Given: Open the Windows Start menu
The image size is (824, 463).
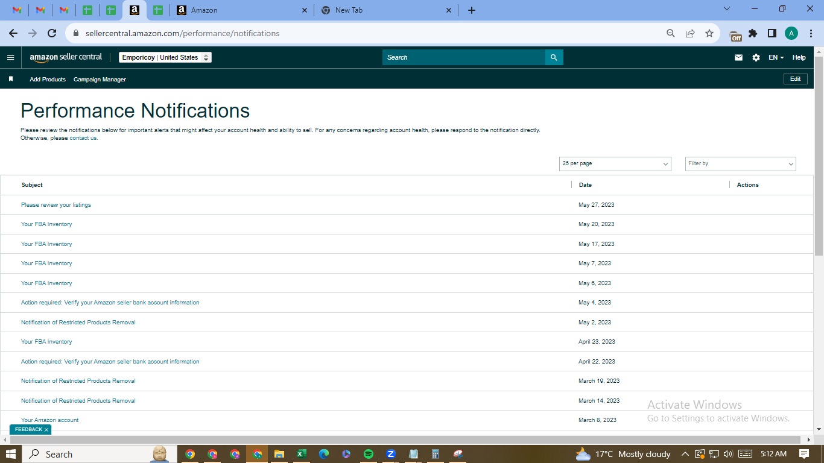Looking at the screenshot, I should point(11,454).
